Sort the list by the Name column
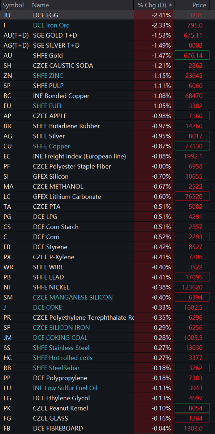The height and width of the screenshot is (434, 215). pos(40,5)
